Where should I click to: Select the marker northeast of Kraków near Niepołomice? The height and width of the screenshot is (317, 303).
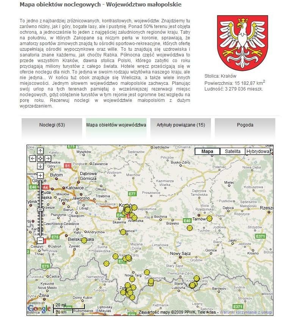pyautogui.click(x=134, y=208)
